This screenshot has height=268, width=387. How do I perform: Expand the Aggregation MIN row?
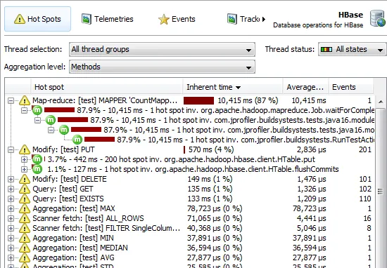tap(11, 238)
